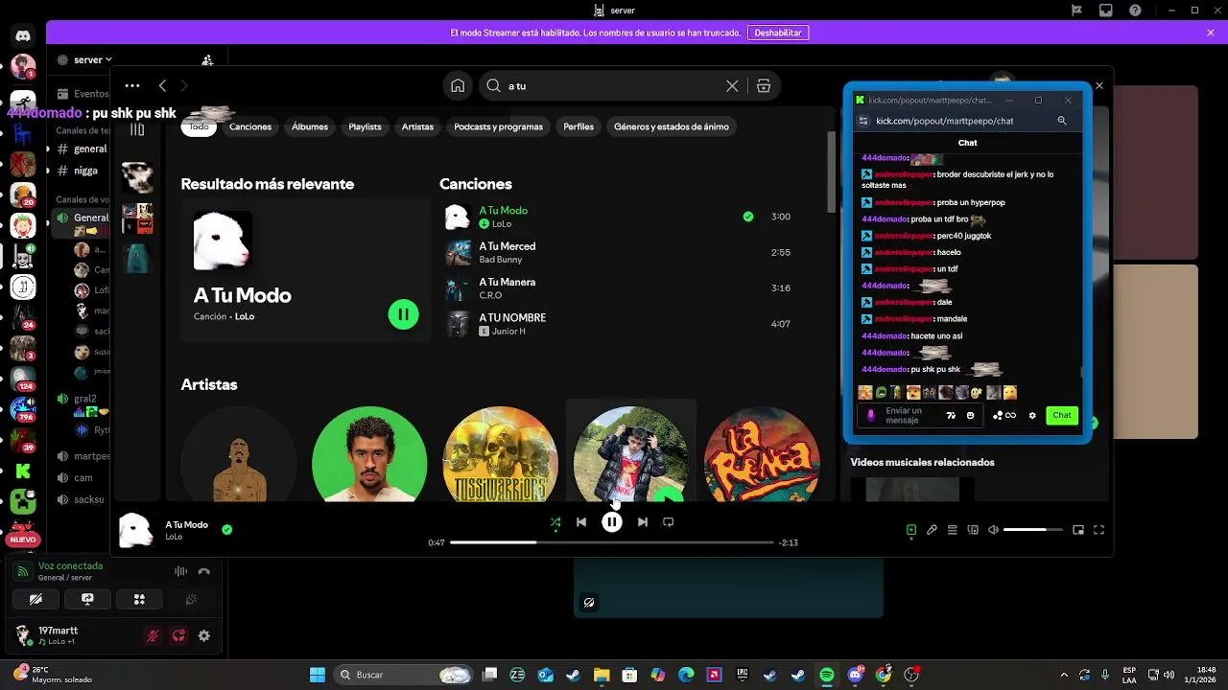Open Spotify Browse icon beside the search bar
The width and height of the screenshot is (1228, 690).
coord(764,85)
